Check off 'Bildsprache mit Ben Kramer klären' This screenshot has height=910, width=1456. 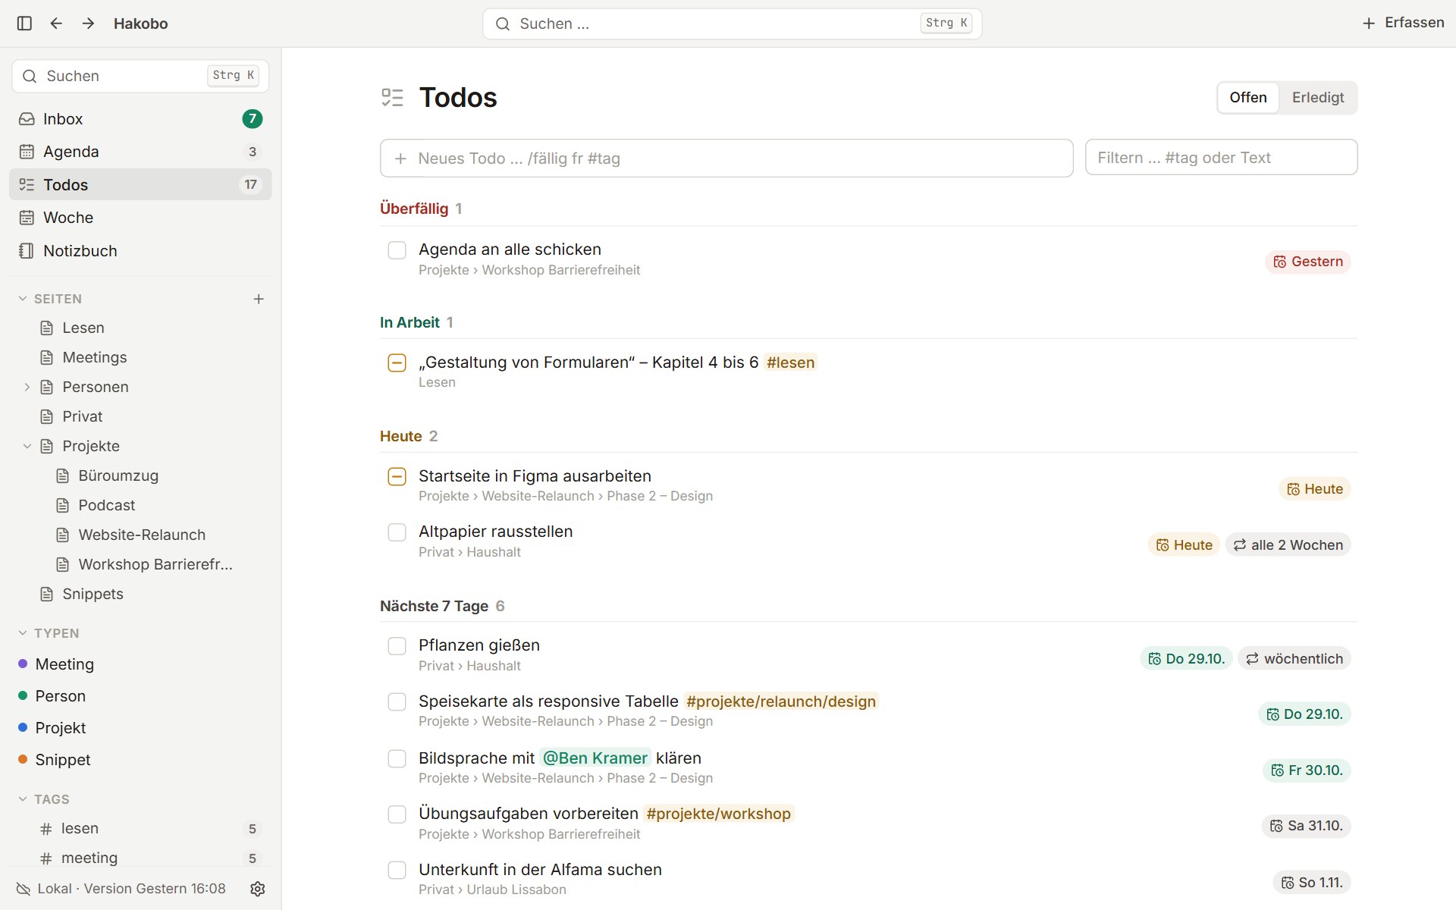(397, 759)
